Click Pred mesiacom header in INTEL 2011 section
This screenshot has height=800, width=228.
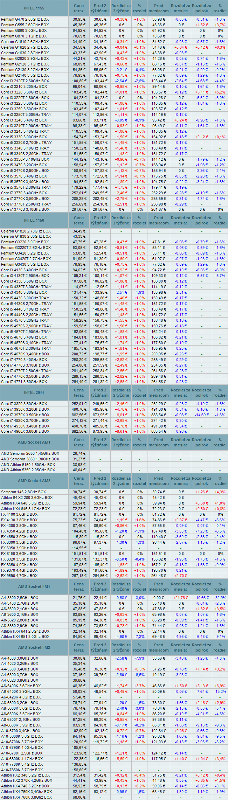pyautogui.click(x=159, y=392)
